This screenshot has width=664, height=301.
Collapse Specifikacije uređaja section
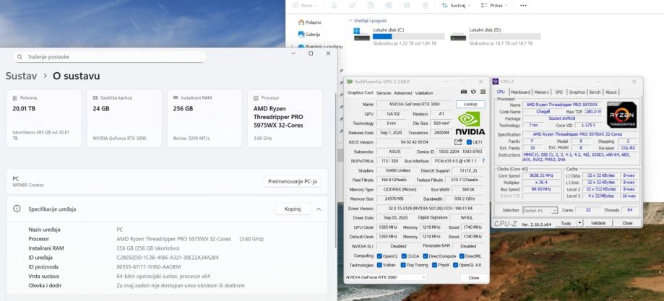(319, 209)
